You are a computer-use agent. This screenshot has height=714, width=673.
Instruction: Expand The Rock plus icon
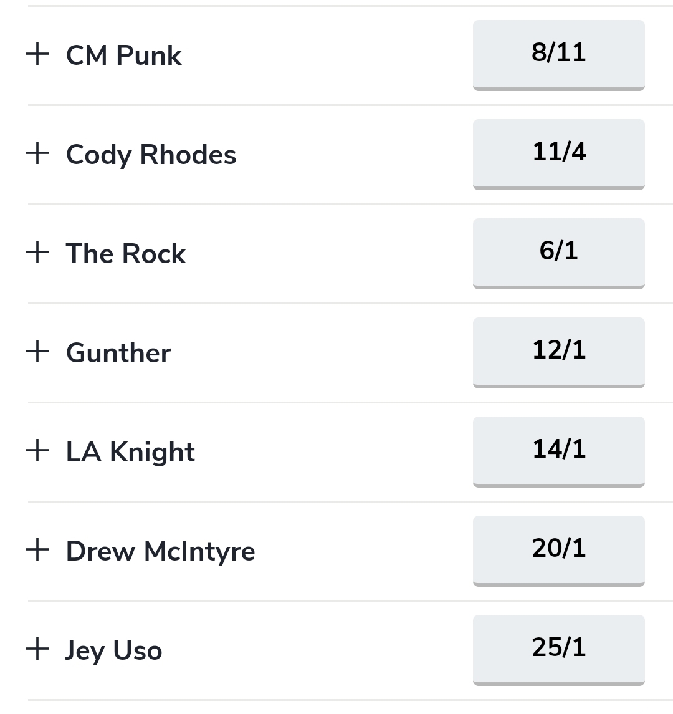coord(37,253)
